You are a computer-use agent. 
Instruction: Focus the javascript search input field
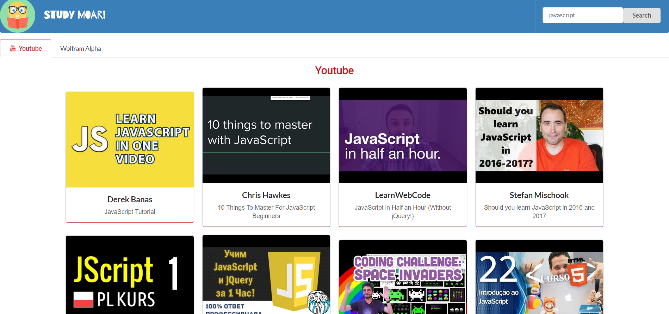pos(583,15)
